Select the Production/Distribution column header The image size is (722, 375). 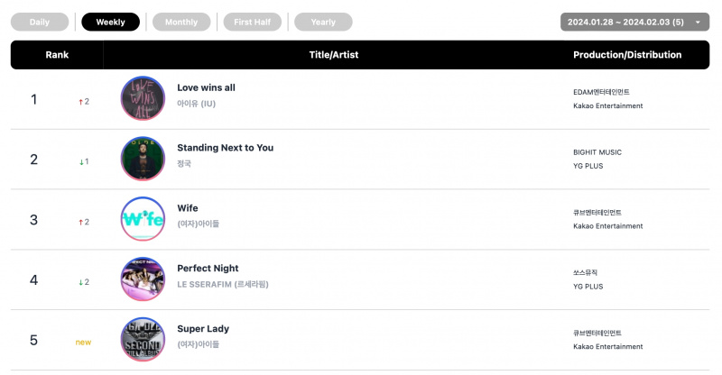(x=627, y=55)
